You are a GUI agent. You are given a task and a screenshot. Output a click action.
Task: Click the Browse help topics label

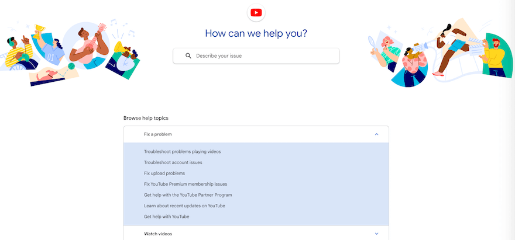[146, 118]
